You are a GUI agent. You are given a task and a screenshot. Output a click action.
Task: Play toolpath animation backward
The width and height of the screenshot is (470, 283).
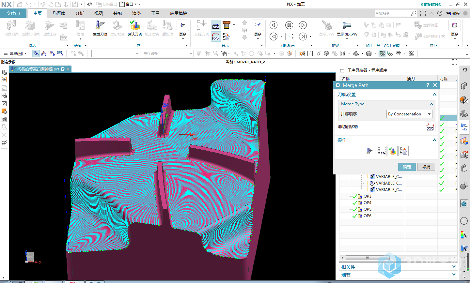[274, 25]
